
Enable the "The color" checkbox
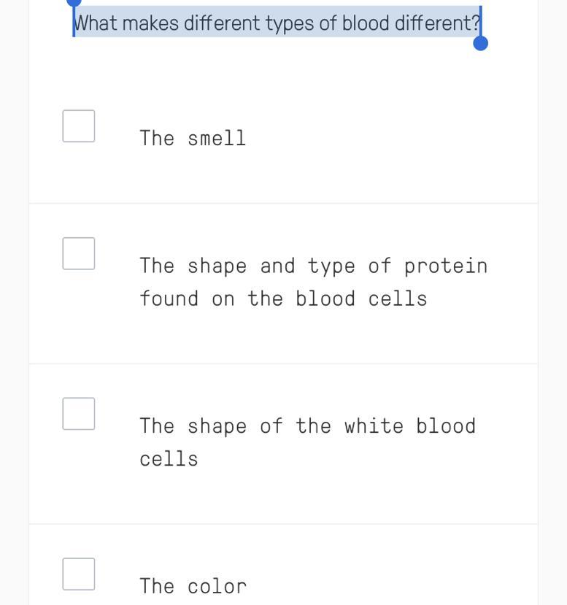click(x=79, y=574)
